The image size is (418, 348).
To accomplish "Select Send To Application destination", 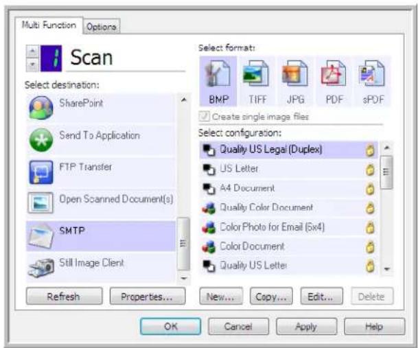I will pyautogui.click(x=101, y=140).
